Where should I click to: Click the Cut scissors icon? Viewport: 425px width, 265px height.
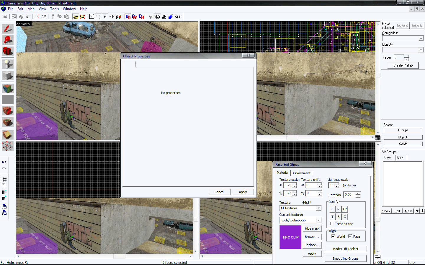[53, 17]
